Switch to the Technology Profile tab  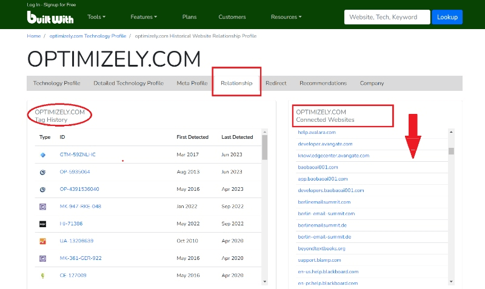[56, 83]
